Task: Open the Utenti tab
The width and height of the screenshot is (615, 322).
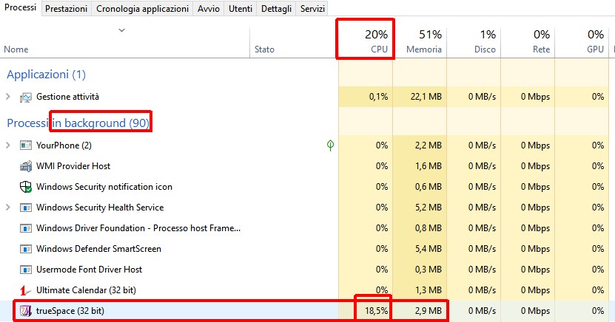Action: click(x=241, y=9)
